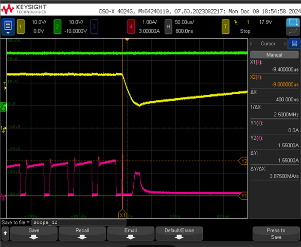The image size is (301, 247).
Task: Click the 50.00us/ timebase value
Action: coord(184,22)
